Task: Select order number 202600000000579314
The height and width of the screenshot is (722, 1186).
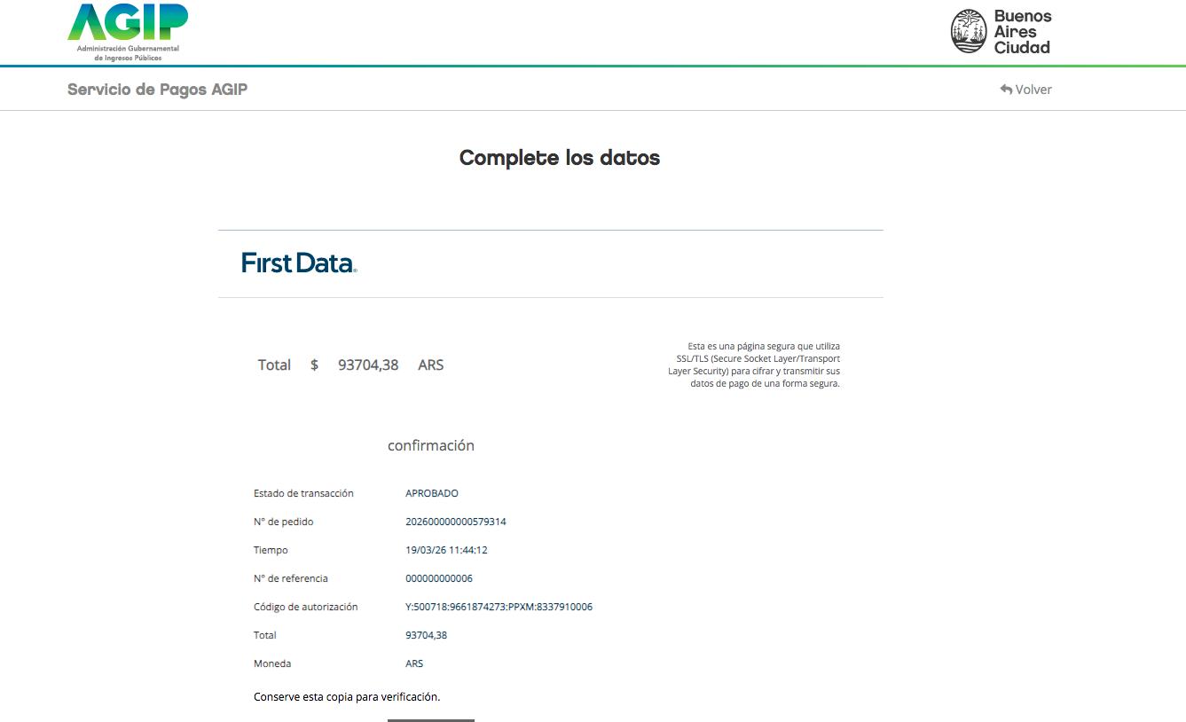Action: click(x=456, y=522)
